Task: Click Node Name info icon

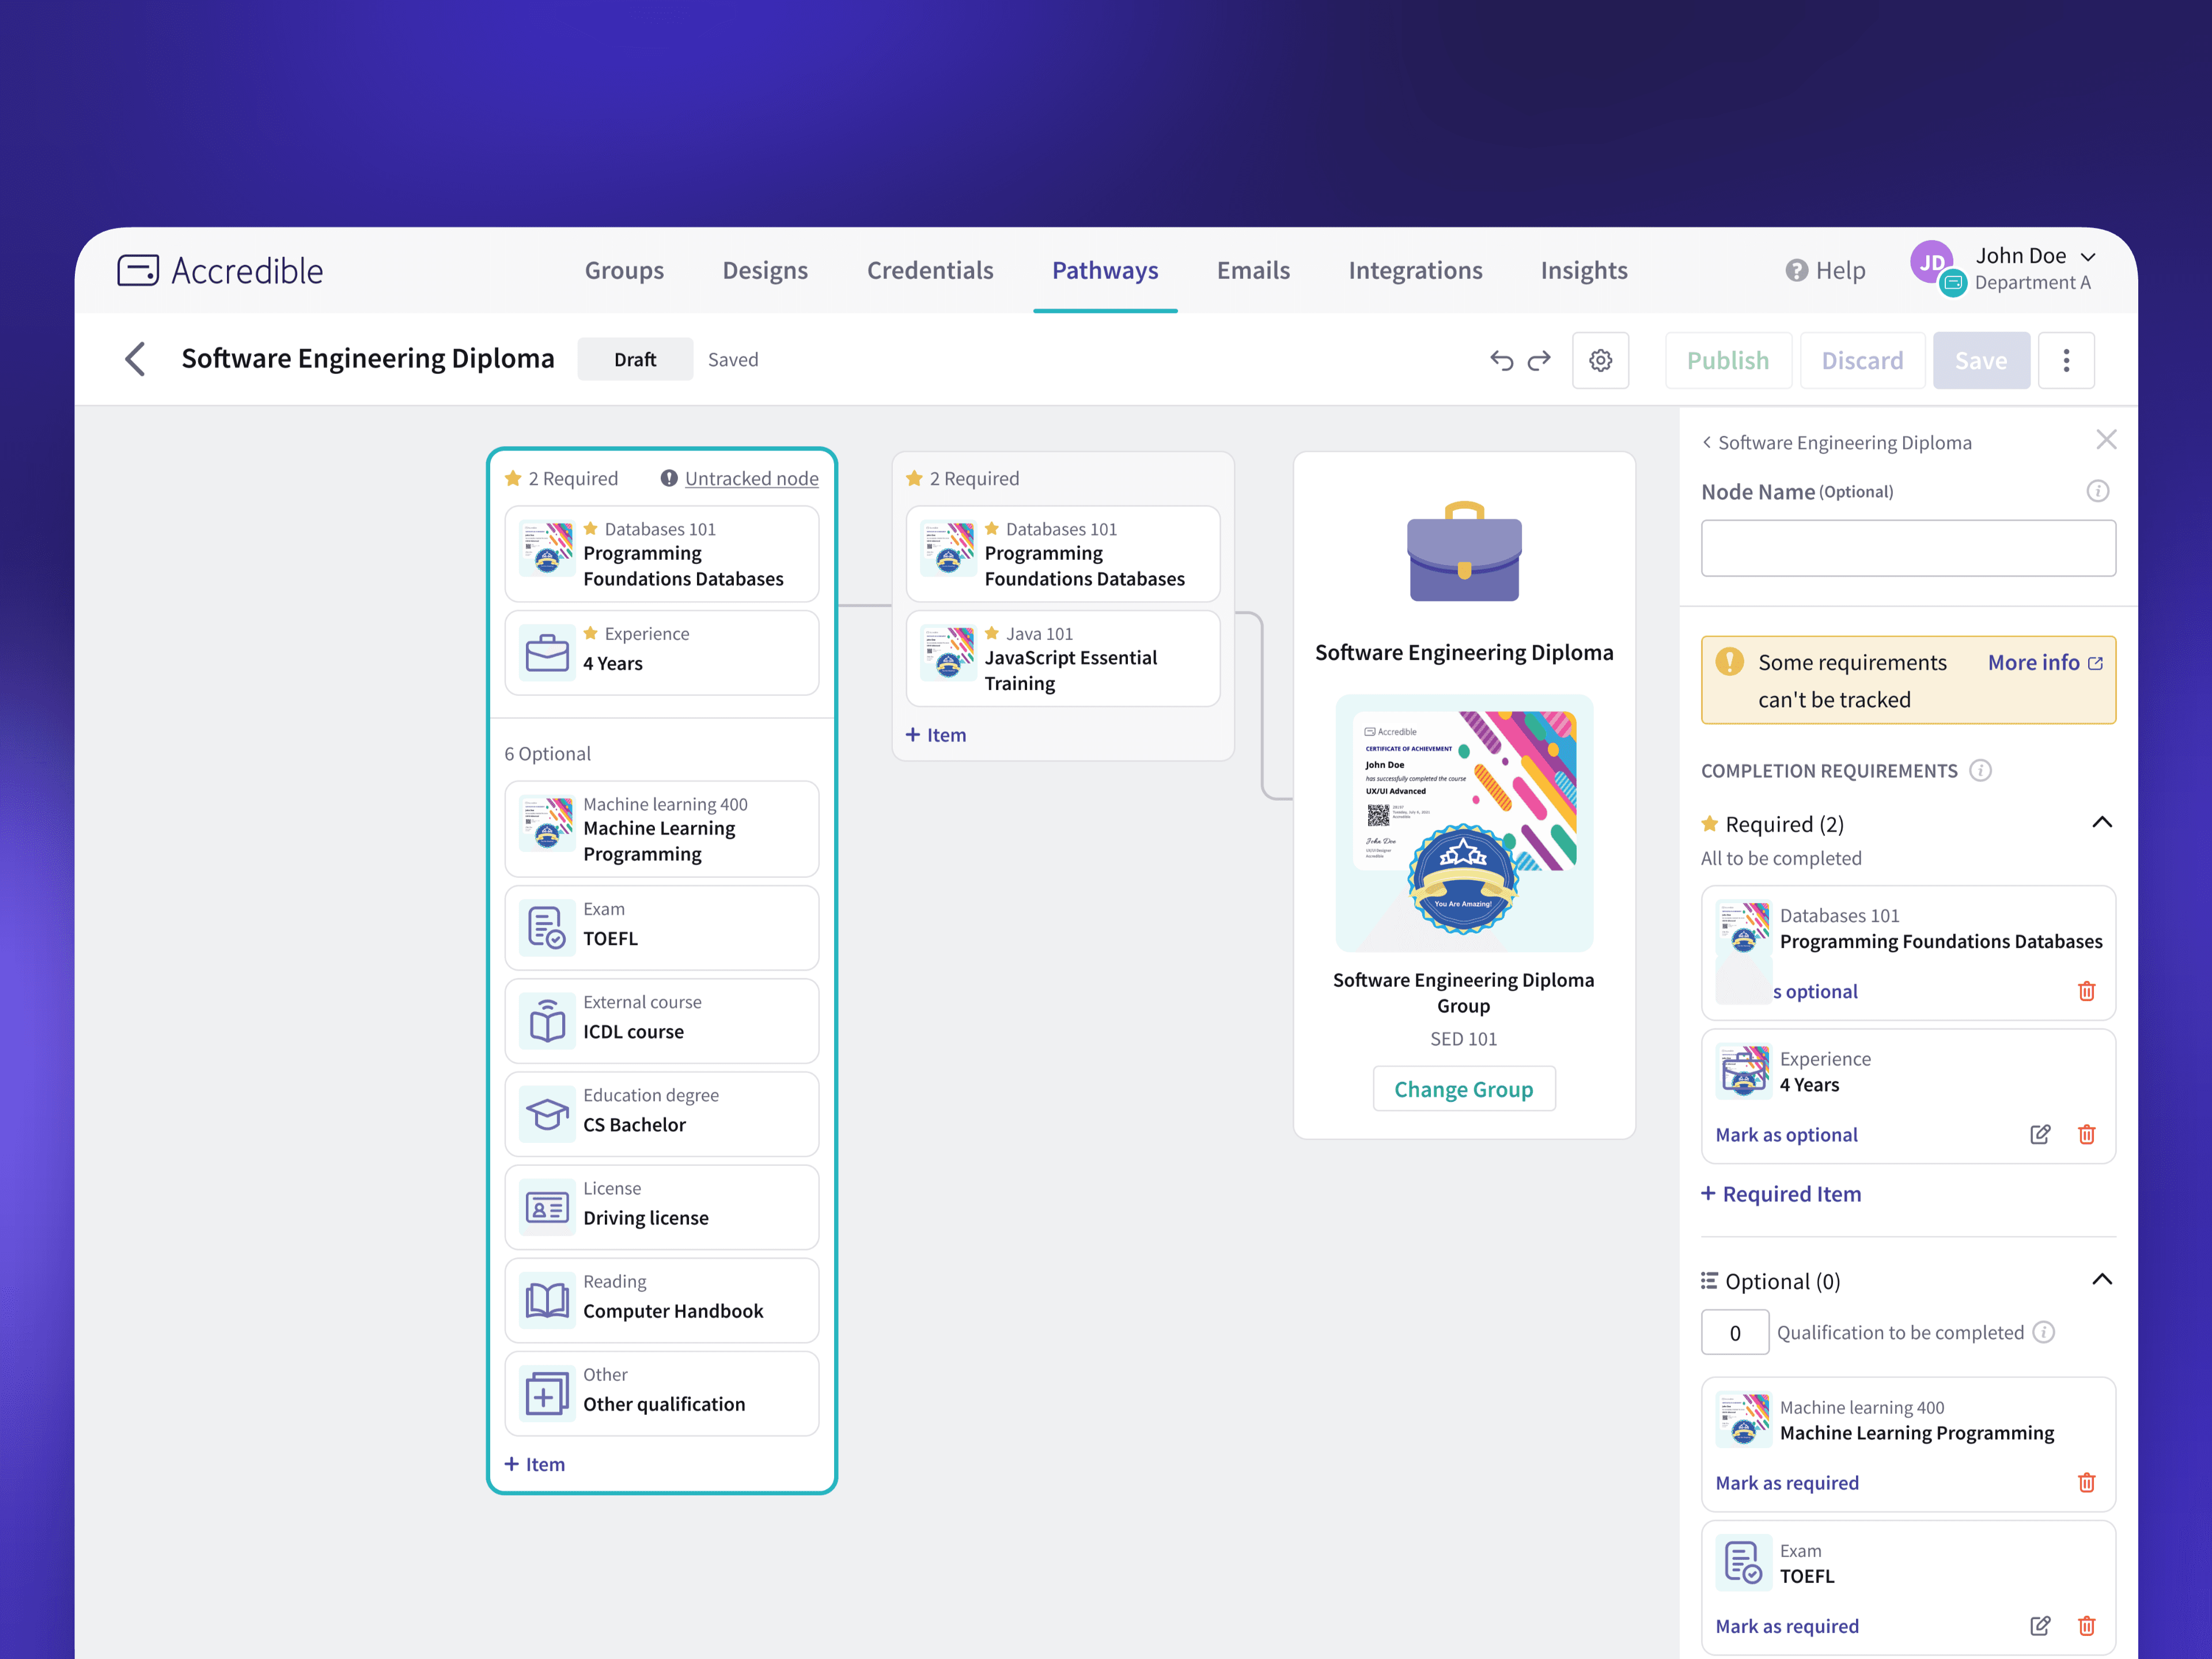Action: [x=2097, y=491]
